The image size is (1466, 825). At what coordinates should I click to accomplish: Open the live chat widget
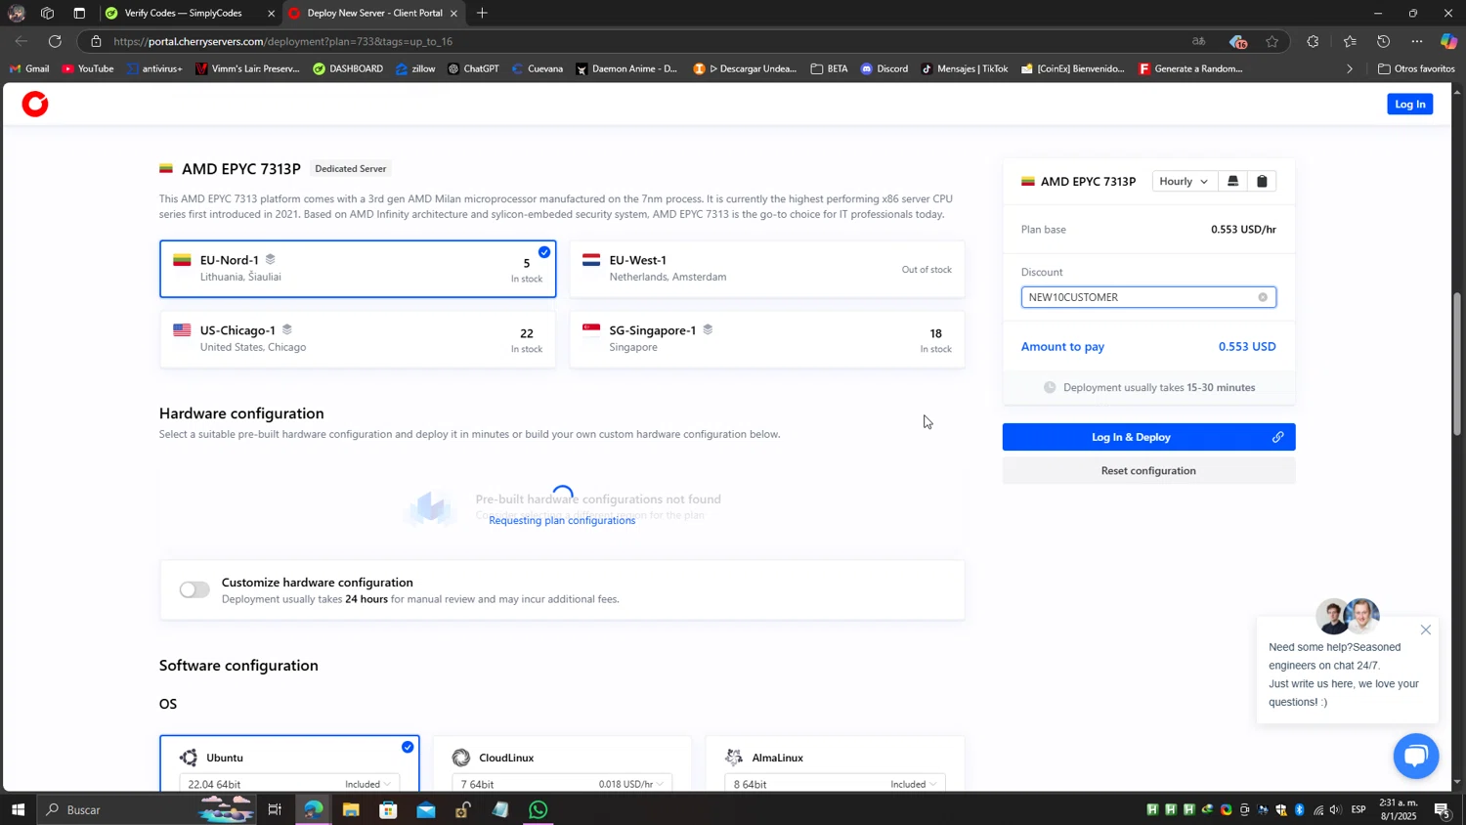pos(1415,756)
